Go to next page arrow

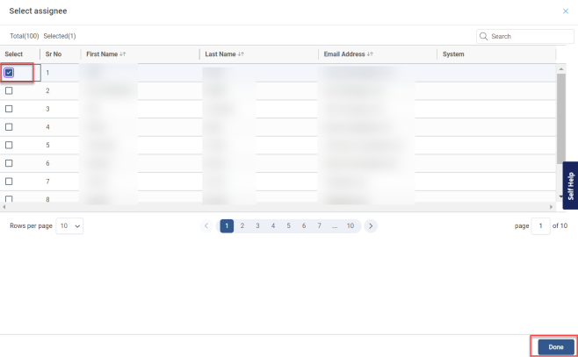(371, 225)
